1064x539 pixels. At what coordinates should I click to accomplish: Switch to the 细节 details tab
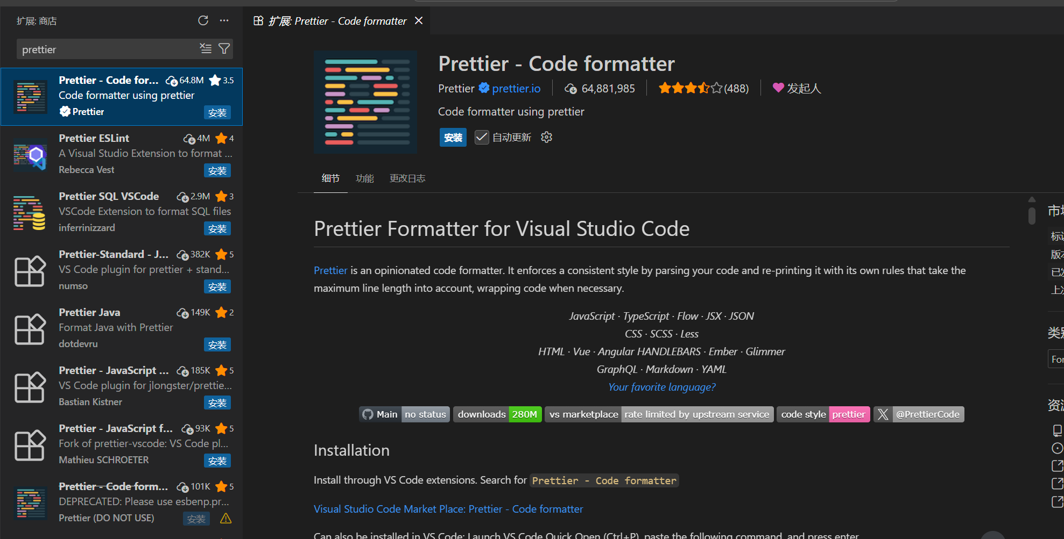click(330, 178)
